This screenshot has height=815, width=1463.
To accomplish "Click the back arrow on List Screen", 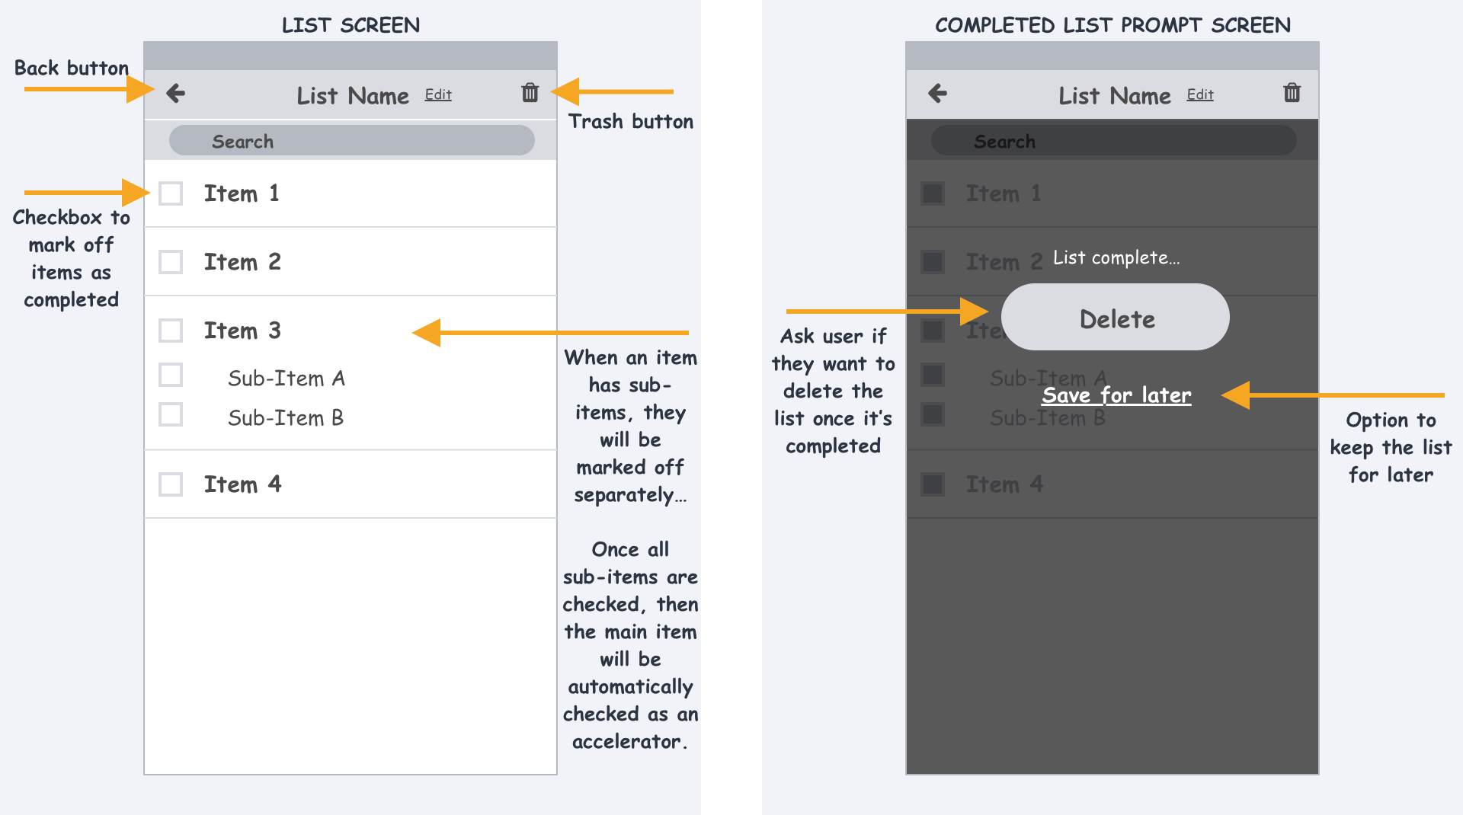I will click(x=176, y=93).
